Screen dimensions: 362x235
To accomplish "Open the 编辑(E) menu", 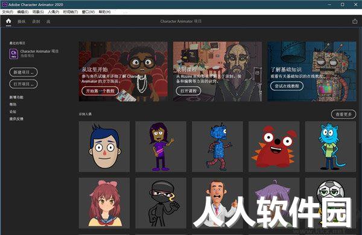I will click(23, 12).
